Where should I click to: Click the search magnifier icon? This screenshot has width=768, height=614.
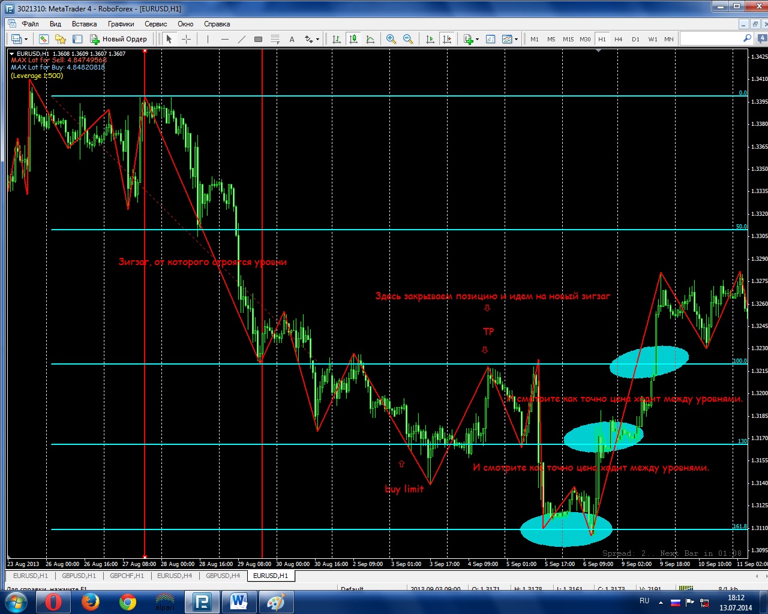[747, 38]
